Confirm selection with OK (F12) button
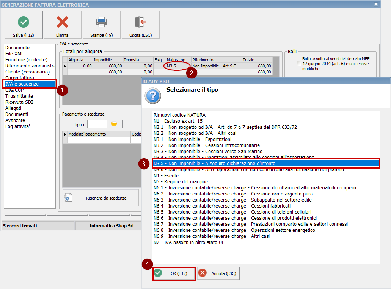This screenshot has height=289, width=391. (174, 273)
